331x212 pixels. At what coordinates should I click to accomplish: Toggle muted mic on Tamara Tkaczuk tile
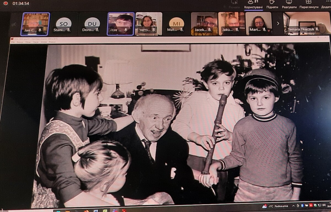pos(317,29)
